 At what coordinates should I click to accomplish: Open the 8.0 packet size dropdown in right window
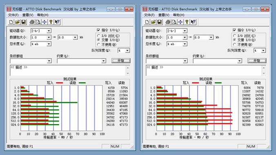click(x=211, y=38)
